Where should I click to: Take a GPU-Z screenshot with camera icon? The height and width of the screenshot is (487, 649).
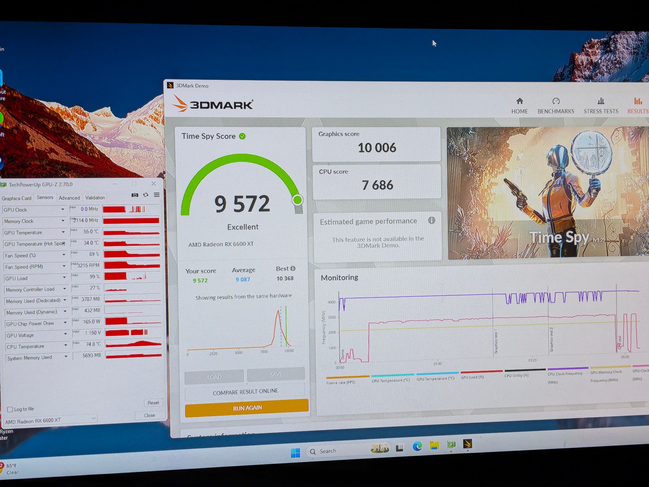click(135, 195)
